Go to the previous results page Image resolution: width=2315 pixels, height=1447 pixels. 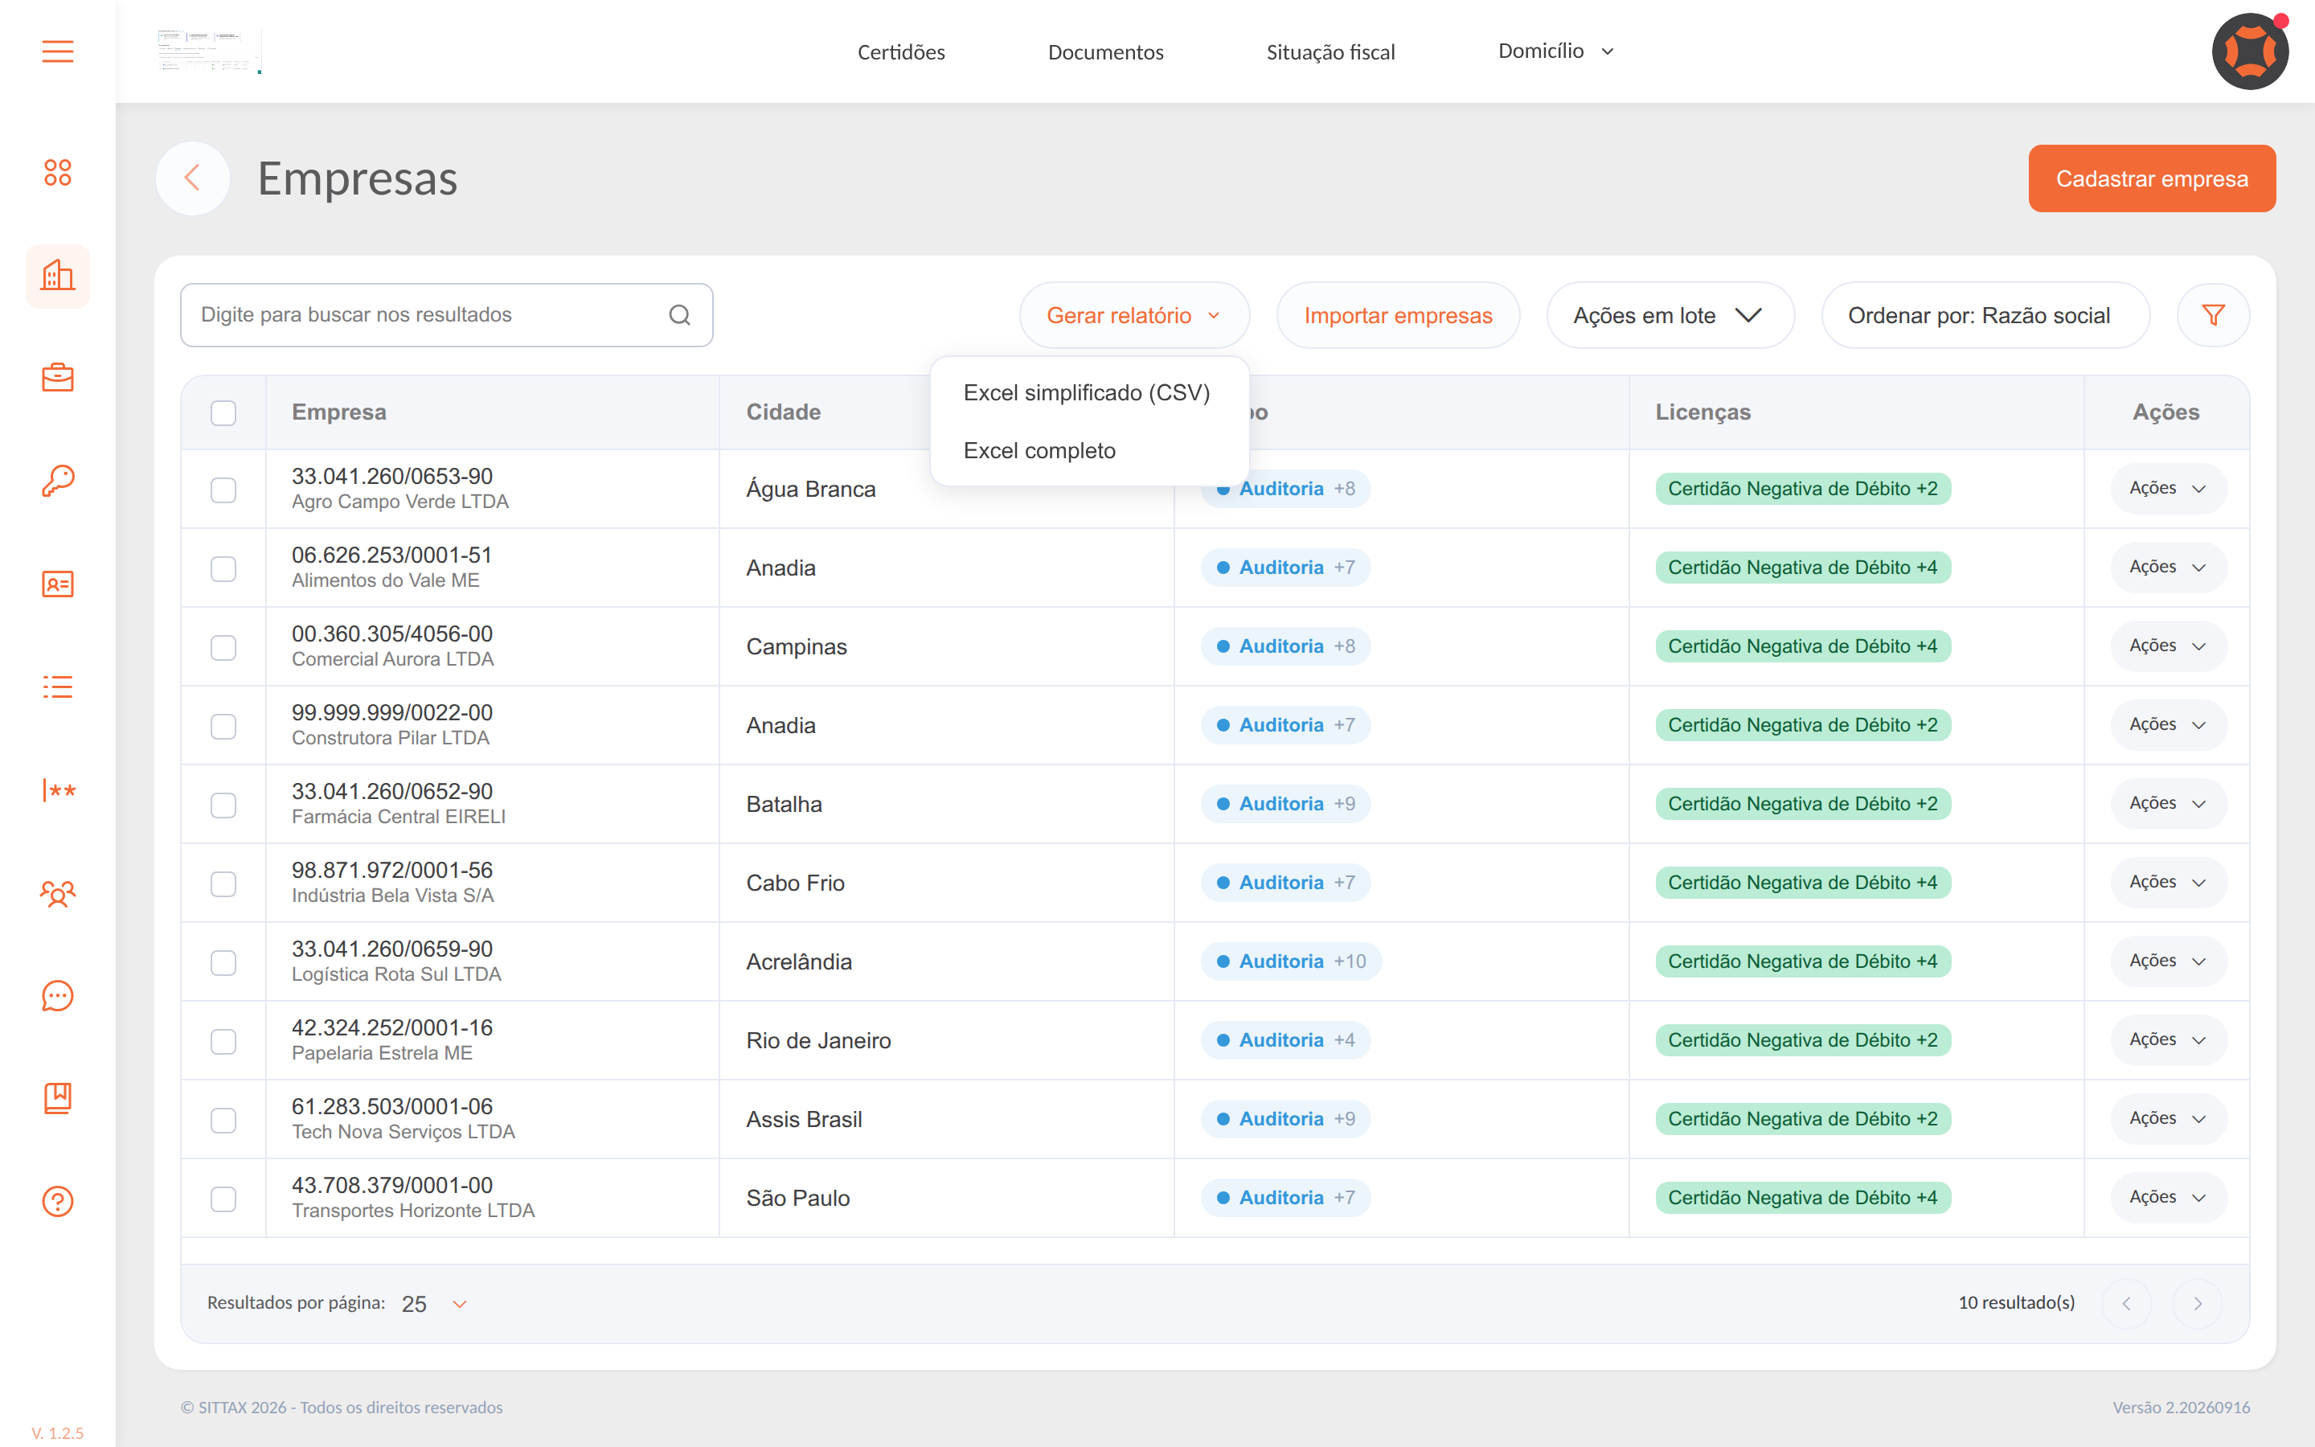point(2125,1303)
